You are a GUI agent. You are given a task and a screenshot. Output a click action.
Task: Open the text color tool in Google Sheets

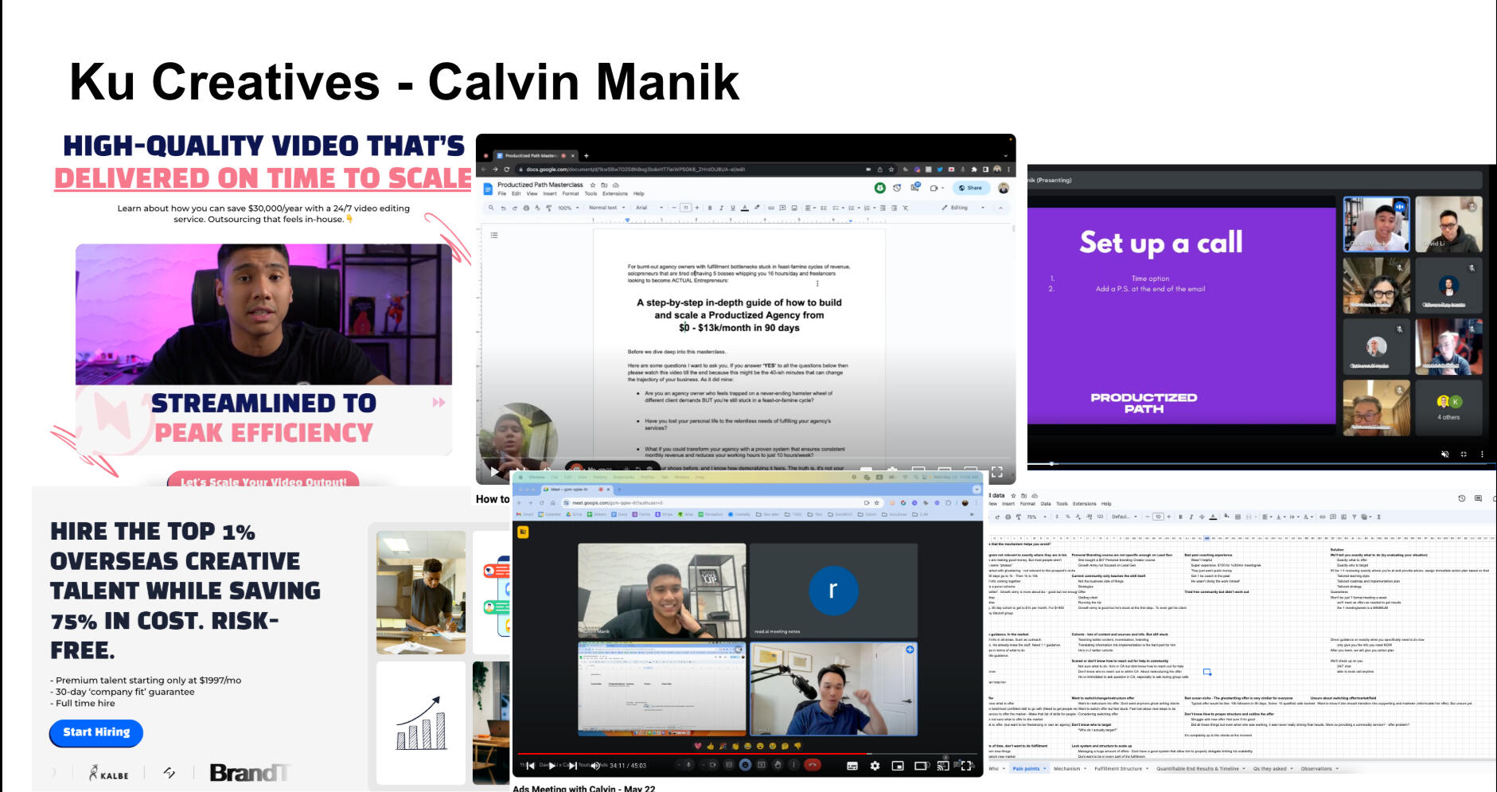(1213, 517)
